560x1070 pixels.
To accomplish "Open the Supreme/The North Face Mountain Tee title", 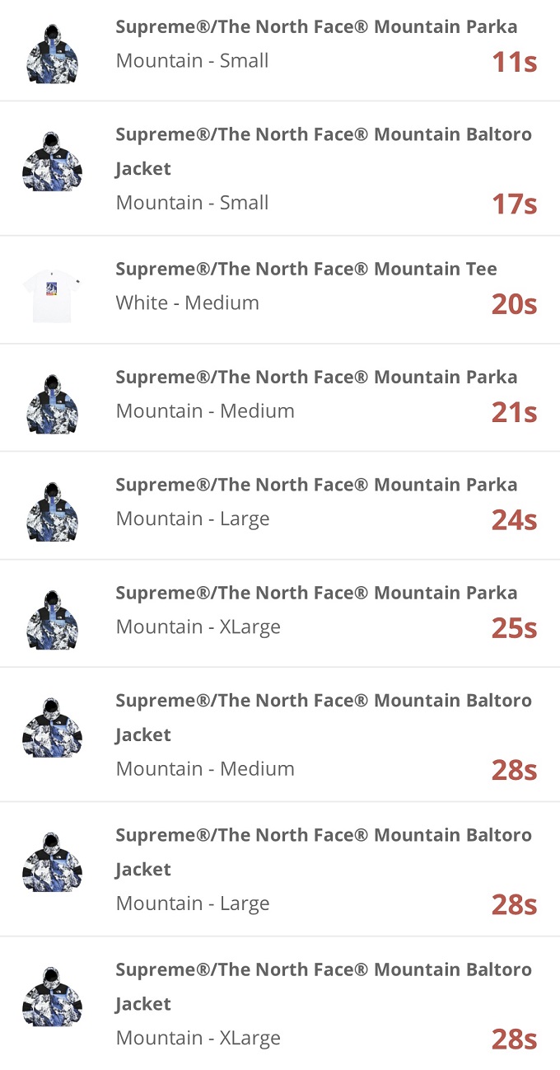I will [306, 269].
